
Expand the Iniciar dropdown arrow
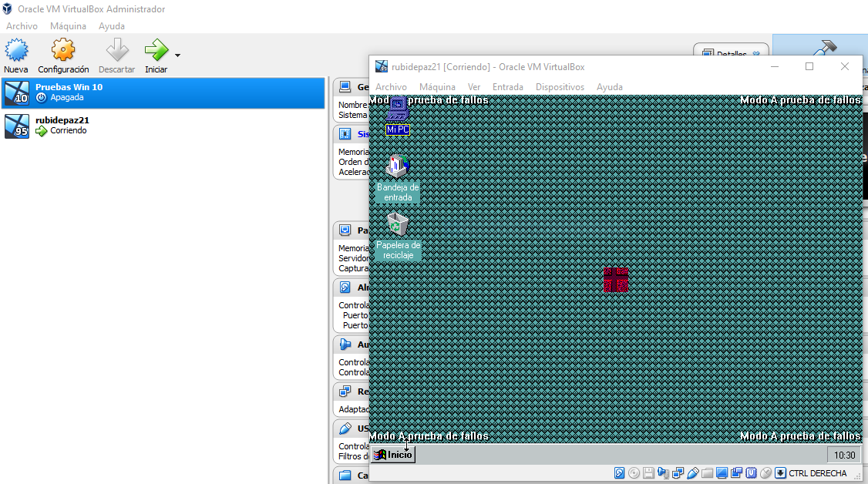tap(177, 55)
